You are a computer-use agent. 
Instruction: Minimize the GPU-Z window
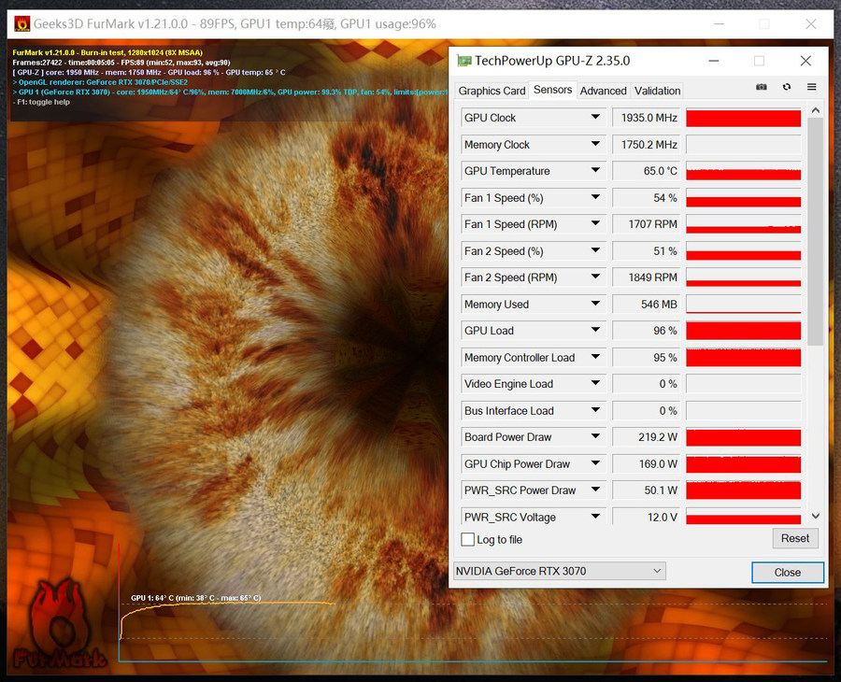pos(713,61)
